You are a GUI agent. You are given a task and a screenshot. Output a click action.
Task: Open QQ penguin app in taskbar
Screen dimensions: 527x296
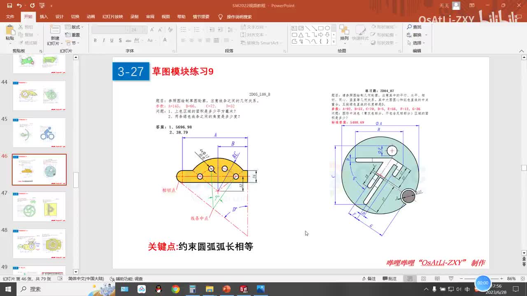tap(159, 289)
